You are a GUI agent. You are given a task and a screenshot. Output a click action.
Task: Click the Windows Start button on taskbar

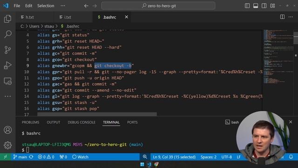tap(142, 164)
